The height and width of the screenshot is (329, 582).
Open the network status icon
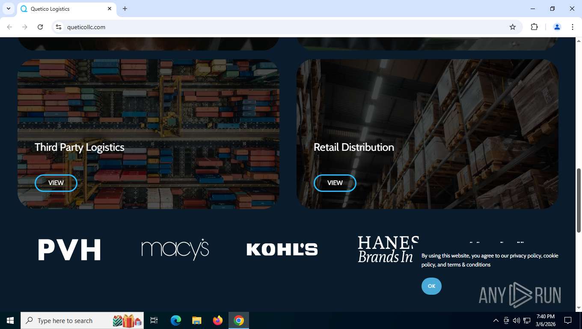pyautogui.click(x=527, y=320)
